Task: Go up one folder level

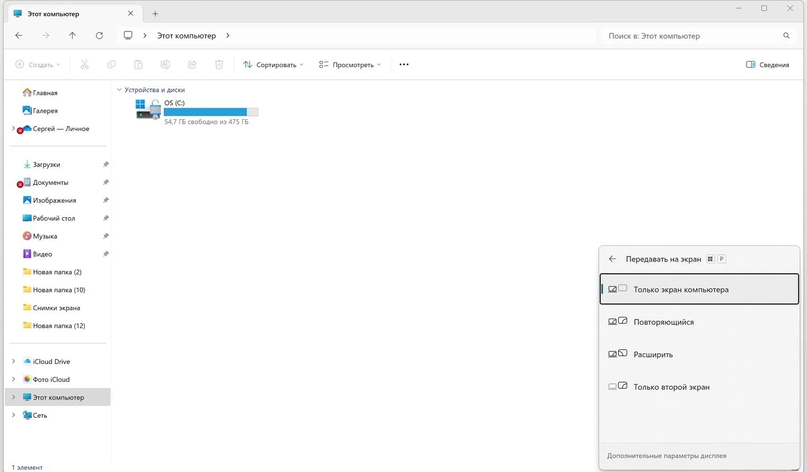Action: (x=72, y=35)
